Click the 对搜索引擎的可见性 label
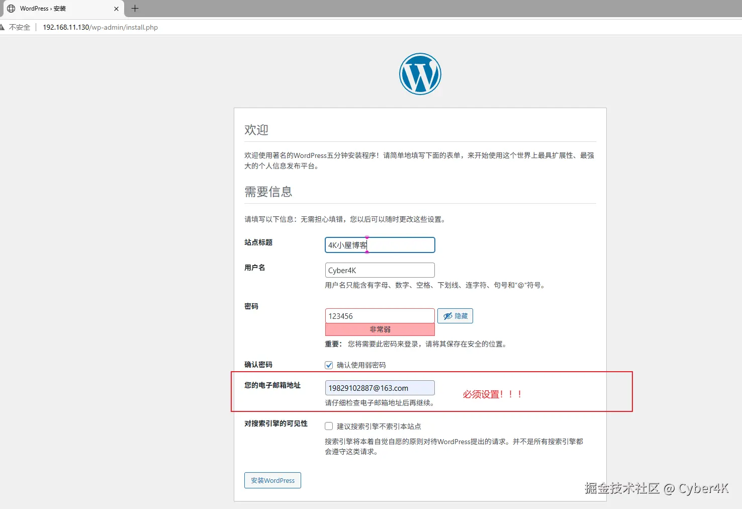 pyautogui.click(x=276, y=423)
